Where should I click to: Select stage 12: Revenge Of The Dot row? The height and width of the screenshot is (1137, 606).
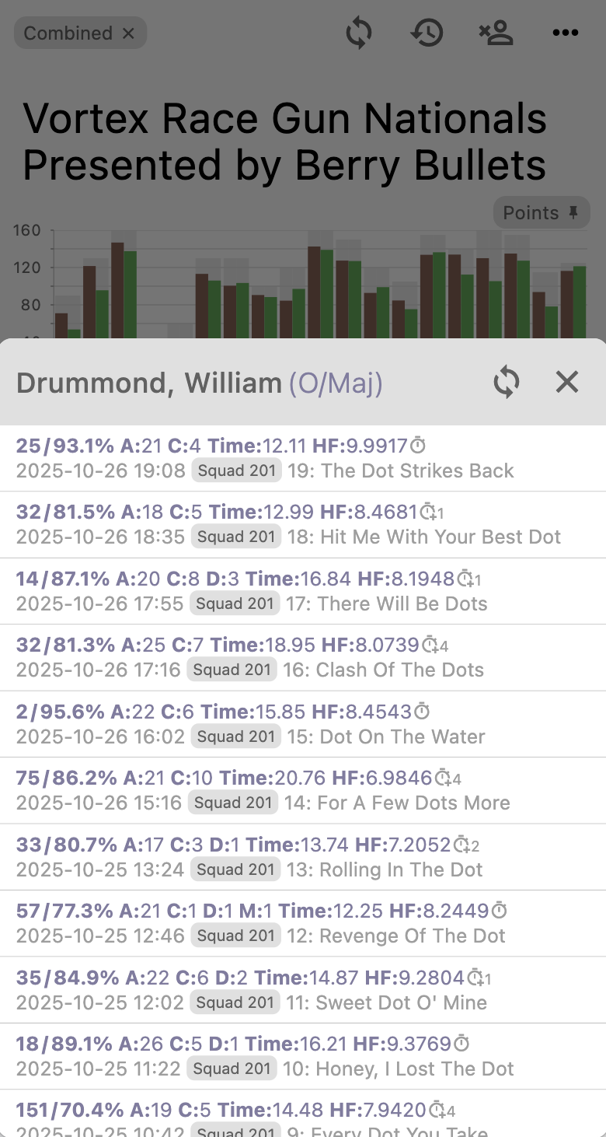[396, 936]
